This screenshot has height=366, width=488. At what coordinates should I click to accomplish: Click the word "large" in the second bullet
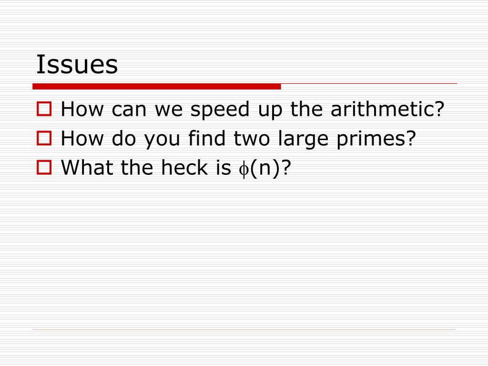click(303, 139)
